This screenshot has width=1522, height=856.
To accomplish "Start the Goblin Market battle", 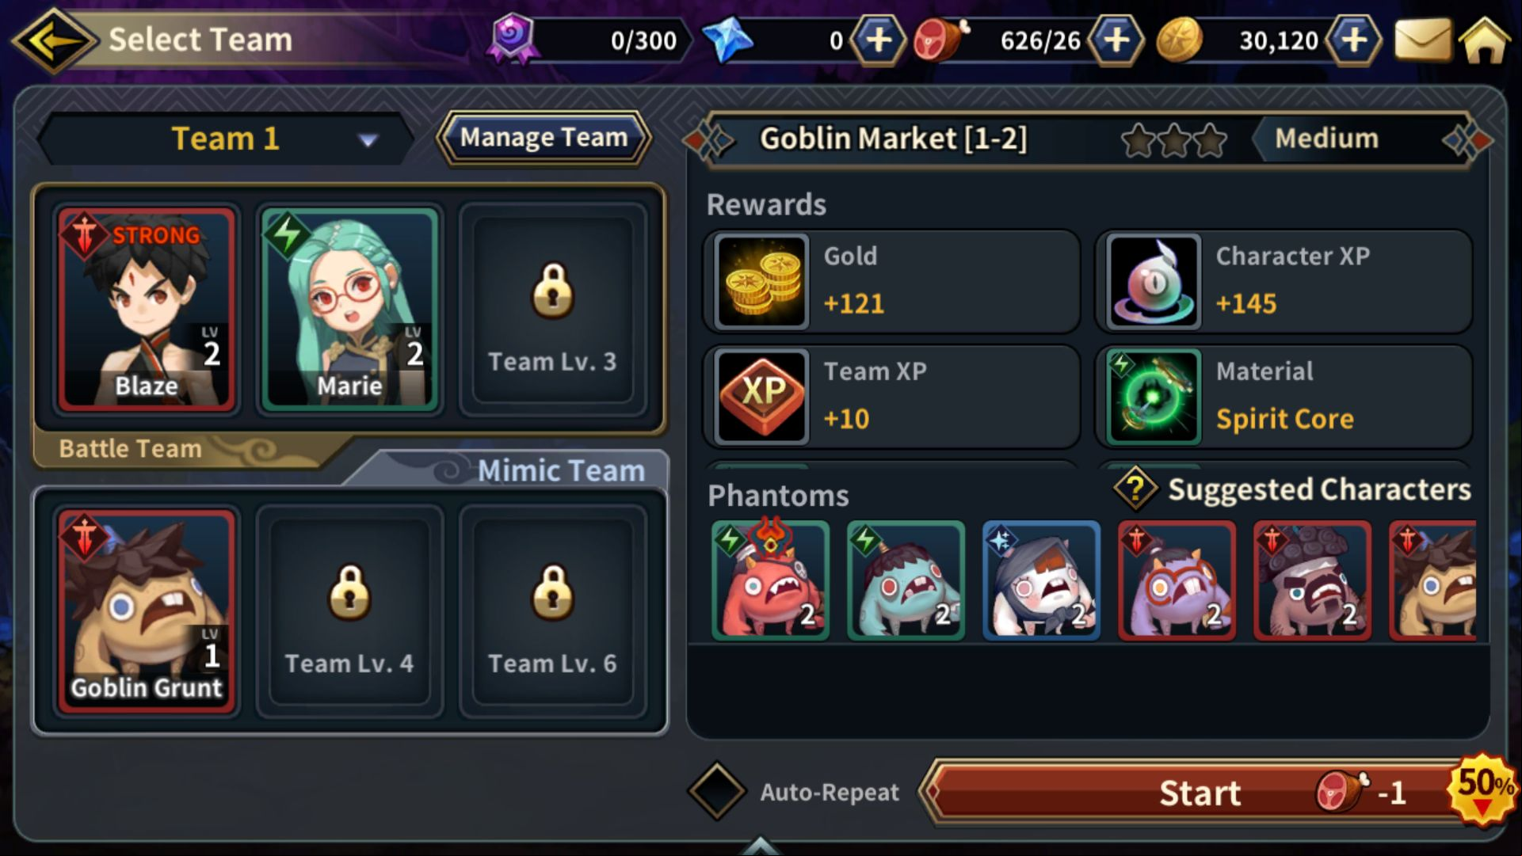I will [1200, 792].
